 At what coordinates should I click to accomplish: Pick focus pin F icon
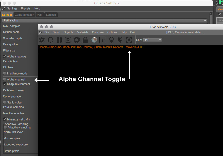point(111,40)
